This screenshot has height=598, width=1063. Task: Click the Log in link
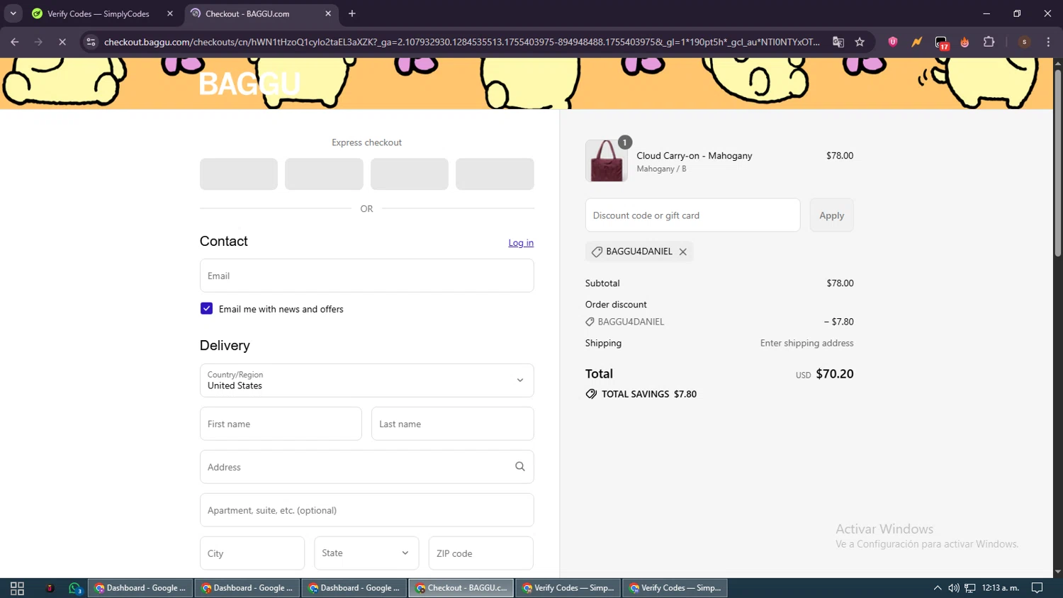tap(521, 243)
